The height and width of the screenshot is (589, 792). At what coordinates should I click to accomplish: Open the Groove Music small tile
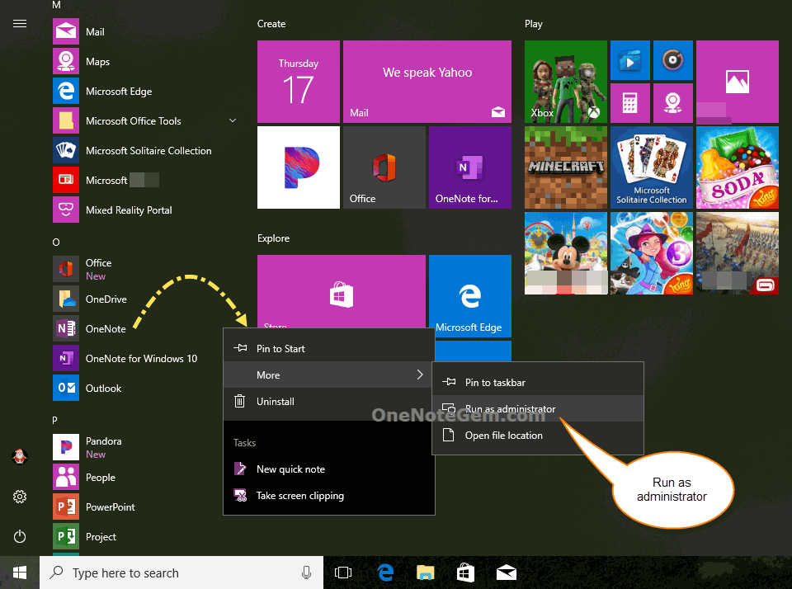(x=673, y=60)
